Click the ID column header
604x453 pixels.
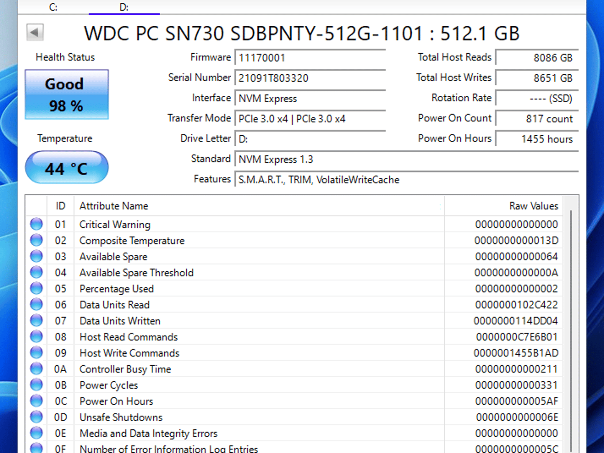click(x=60, y=206)
